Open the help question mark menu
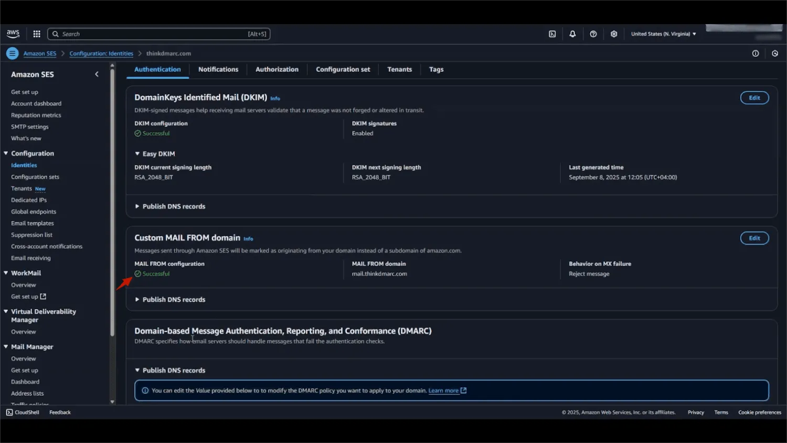787x443 pixels. pos(593,34)
